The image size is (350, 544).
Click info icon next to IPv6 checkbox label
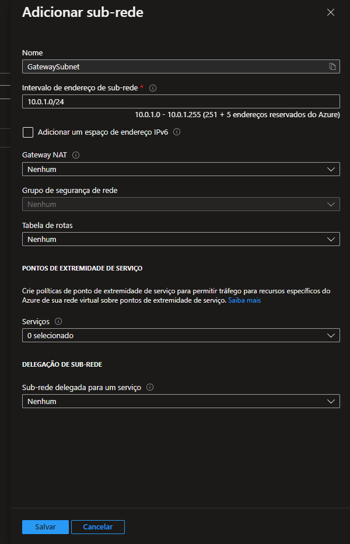point(177,132)
